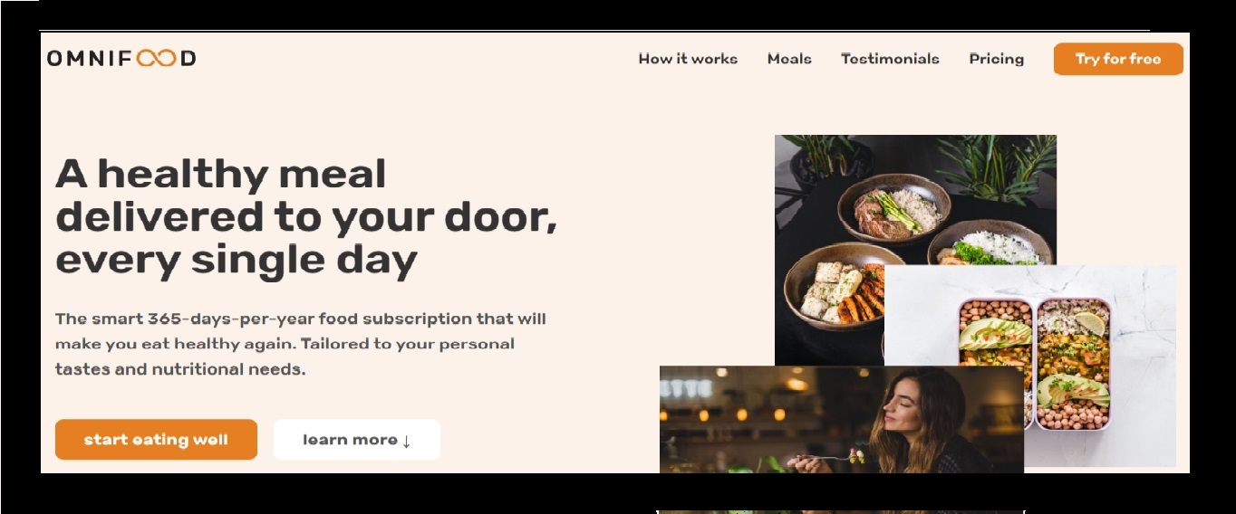View the Pricing nav link

[x=996, y=59]
